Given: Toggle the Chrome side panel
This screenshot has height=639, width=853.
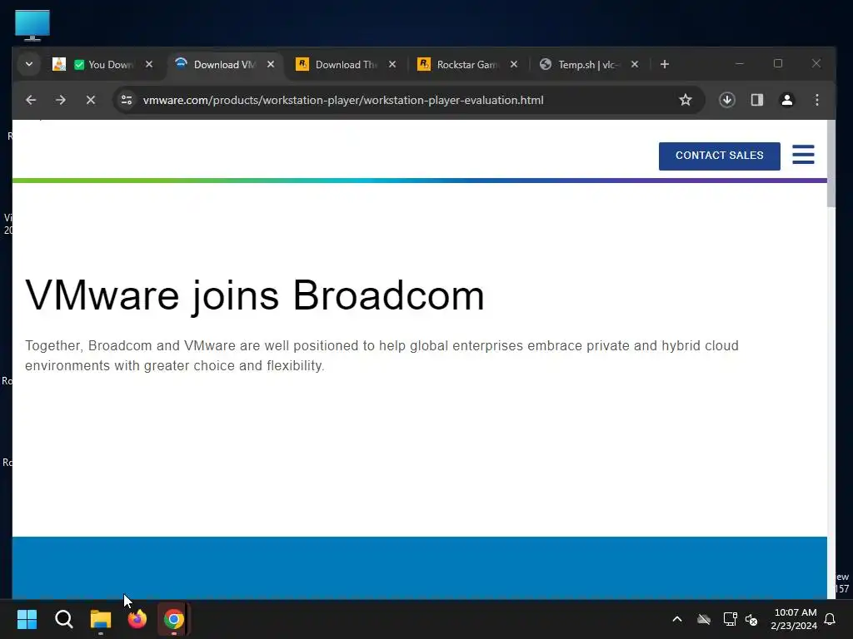Looking at the screenshot, I should [757, 100].
